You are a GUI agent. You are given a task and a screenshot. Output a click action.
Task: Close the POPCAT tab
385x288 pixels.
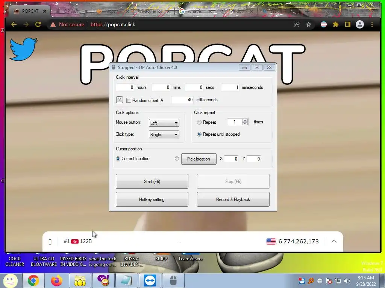click(45, 11)
